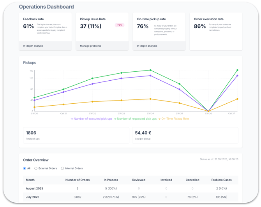This screenshot has width=261, height=207.
Task: Toggle the purple executed pick ups legend marker
Action: coord(72,119)
